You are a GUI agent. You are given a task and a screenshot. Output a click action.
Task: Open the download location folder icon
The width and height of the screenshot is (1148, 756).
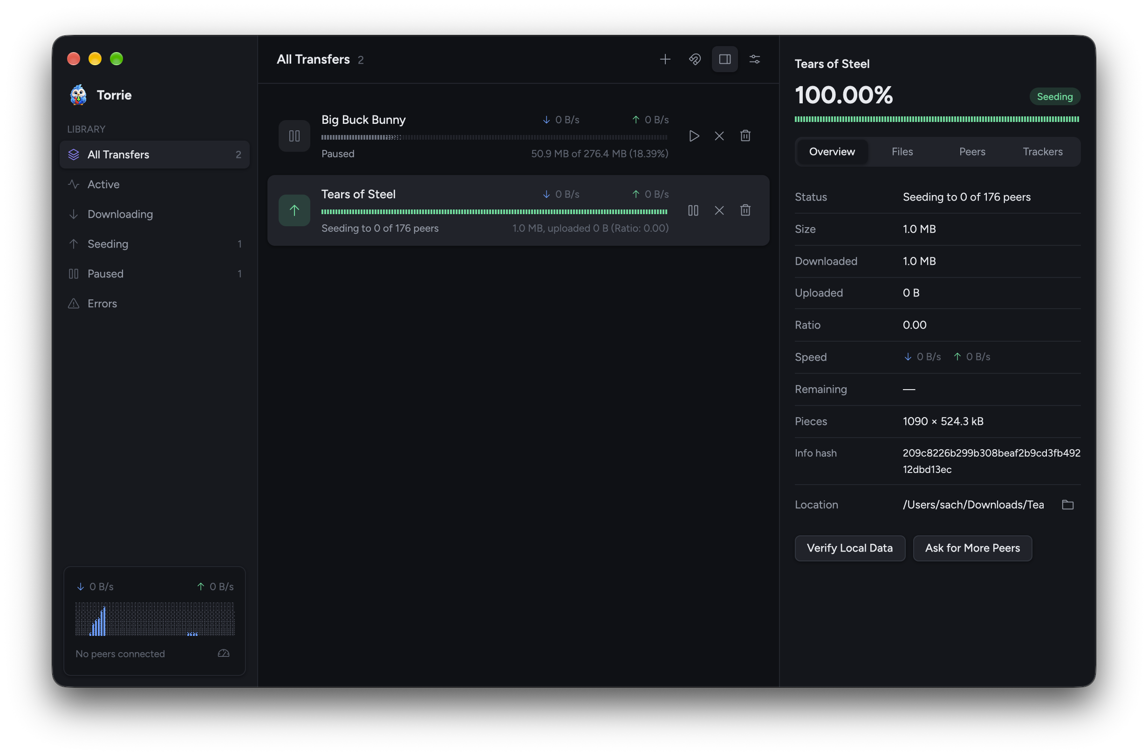[1067, 504]
